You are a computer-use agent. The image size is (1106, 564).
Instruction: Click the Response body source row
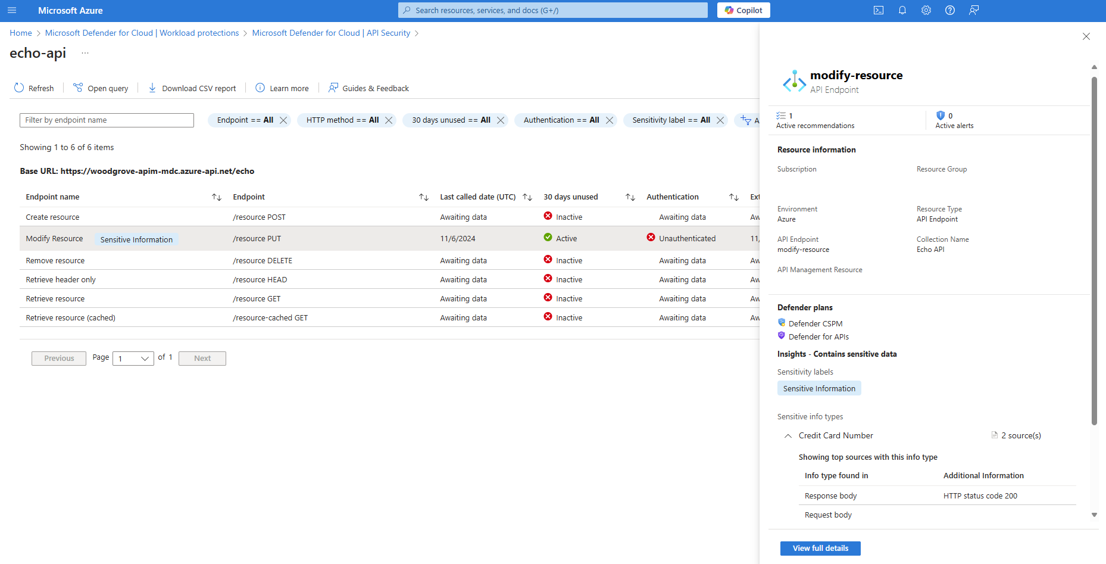[x=937, y=496]
